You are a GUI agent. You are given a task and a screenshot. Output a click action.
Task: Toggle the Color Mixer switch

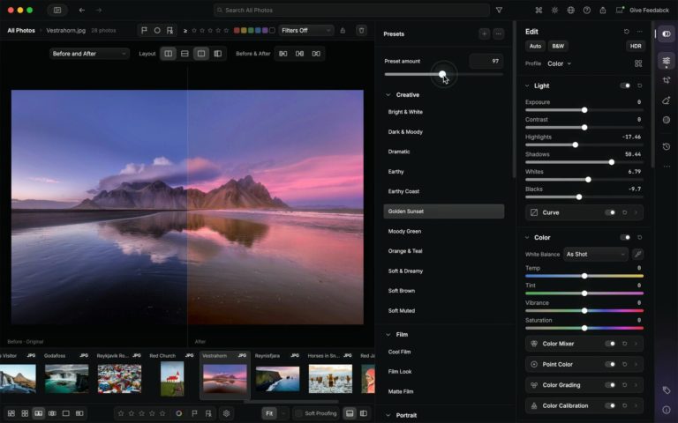point(610,344)
